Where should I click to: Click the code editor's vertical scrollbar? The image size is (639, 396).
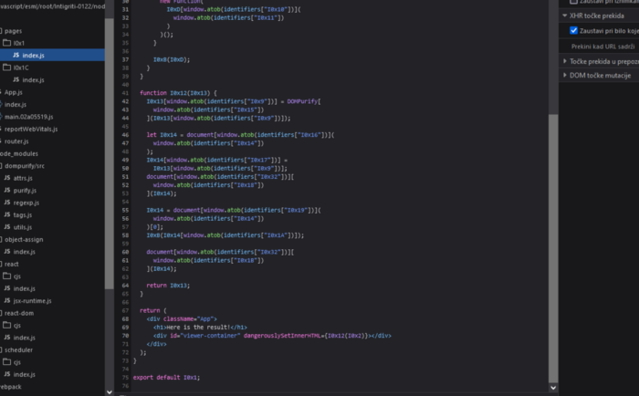point(553,246)
